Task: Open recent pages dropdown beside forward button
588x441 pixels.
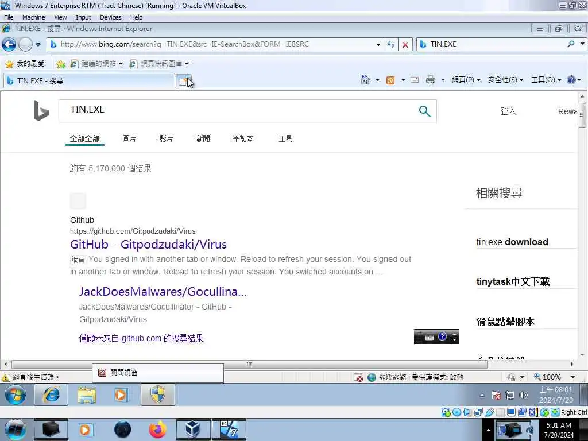Action: [x=38, y=45]
